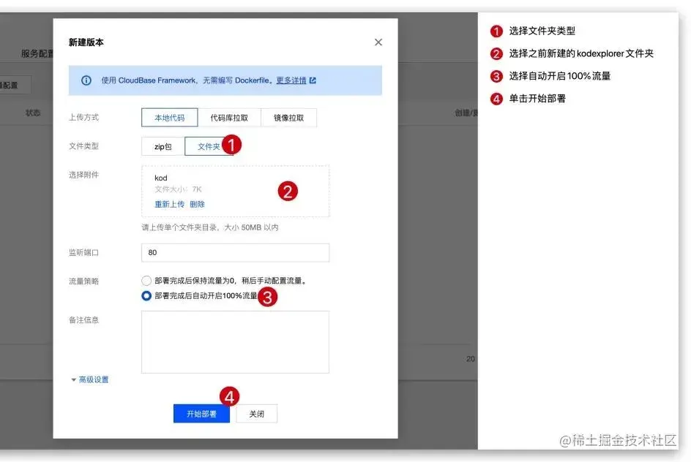The width and height of the screenshot is (691, 462).
Task: Click the 关闭 button
Action: point(256,414)
